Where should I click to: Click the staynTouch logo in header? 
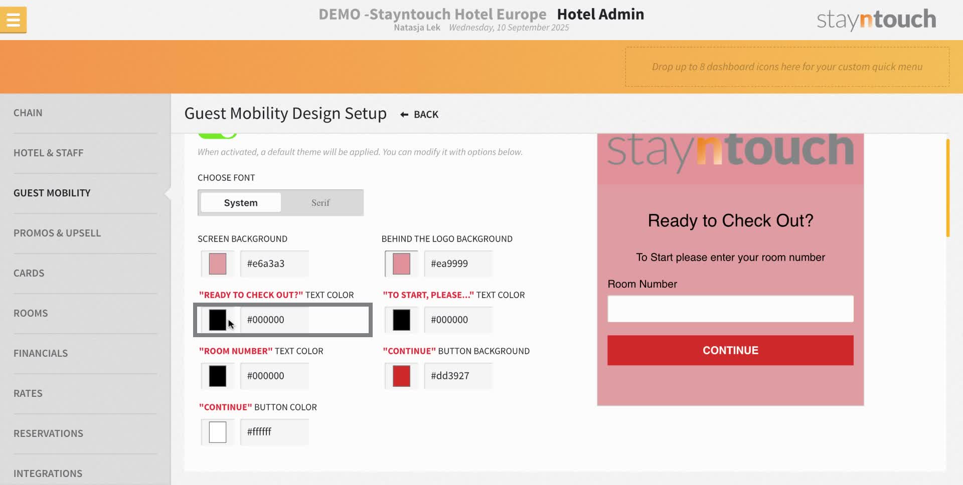pos(876,20)
